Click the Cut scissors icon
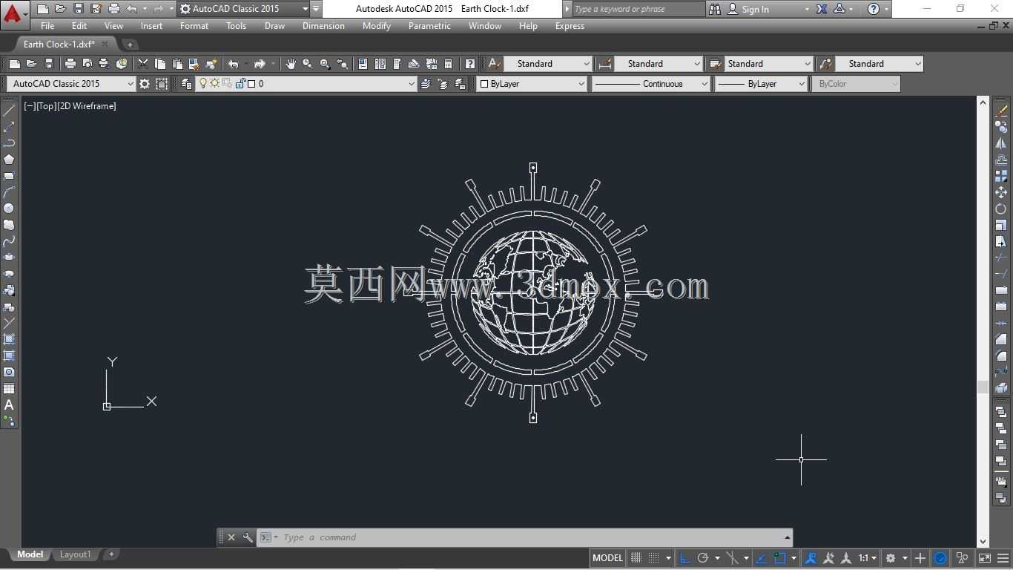 (x=143, y=64)
